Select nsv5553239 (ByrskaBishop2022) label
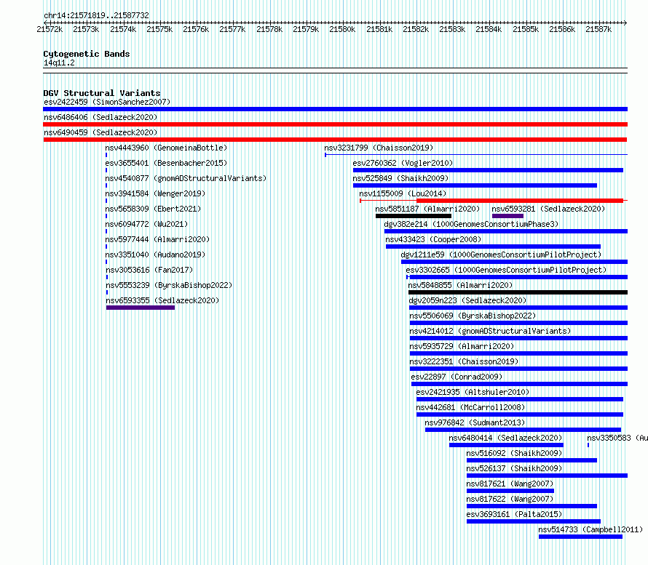This screenshot has height=565, width=648. pos(169,285)
